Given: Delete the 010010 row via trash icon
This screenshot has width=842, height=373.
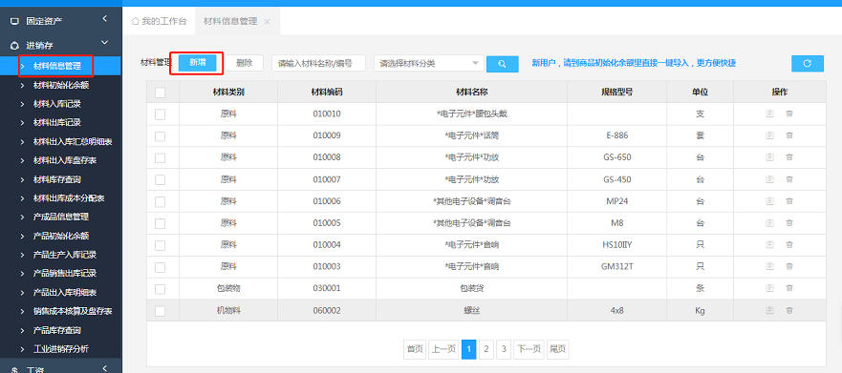Looking at the screenshot, I should click(788, 114).
